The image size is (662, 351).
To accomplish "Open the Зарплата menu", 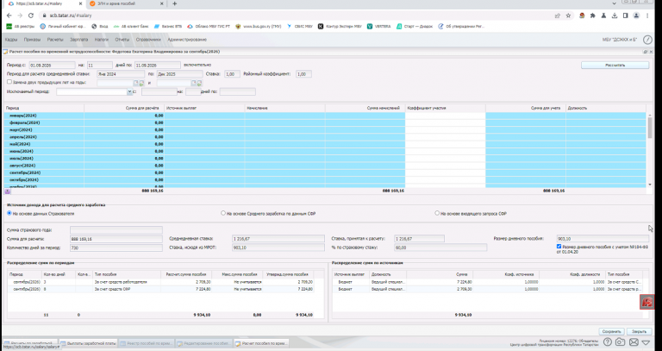I will point(79,40).
